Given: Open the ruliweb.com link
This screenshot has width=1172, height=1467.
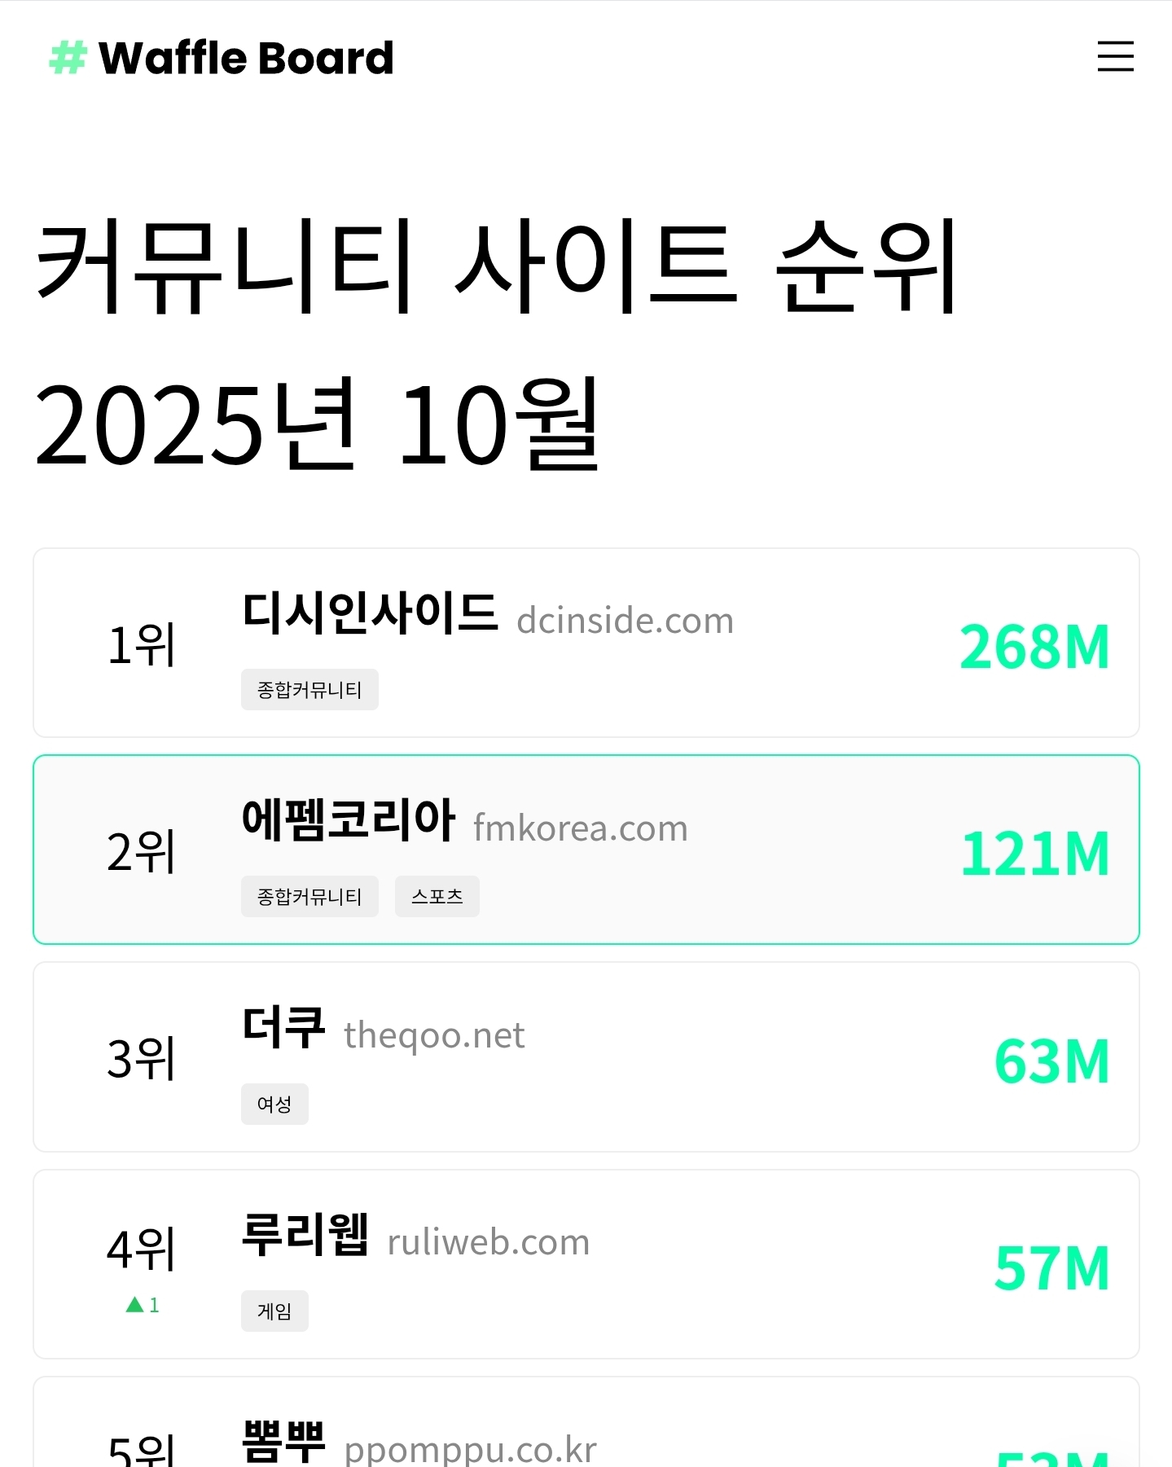Looking at the screenshot, I should [x=488, y=1242].
